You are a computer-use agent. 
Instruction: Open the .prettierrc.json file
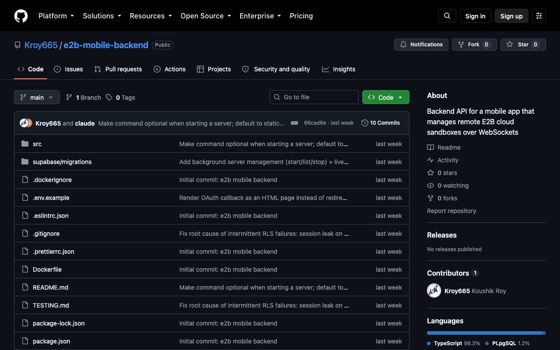pyautogui.click(x=53, y=252)
